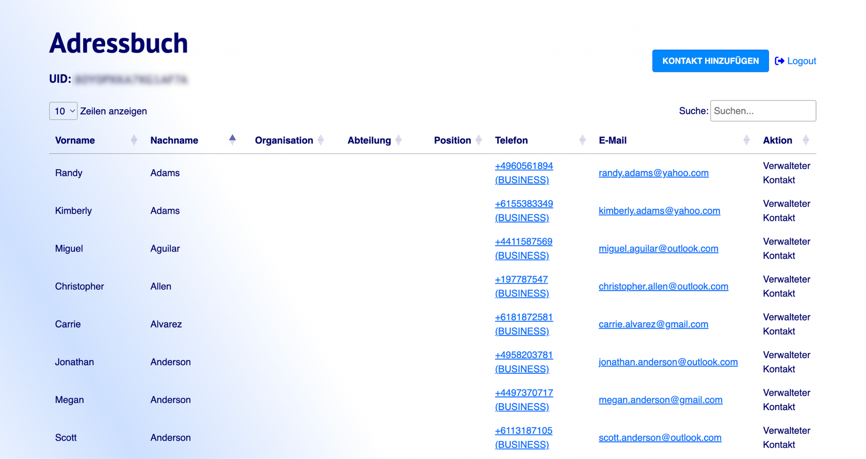Click the Vorname column header
The width and height of the screenshot is (866, 459).
pos(75,140)
